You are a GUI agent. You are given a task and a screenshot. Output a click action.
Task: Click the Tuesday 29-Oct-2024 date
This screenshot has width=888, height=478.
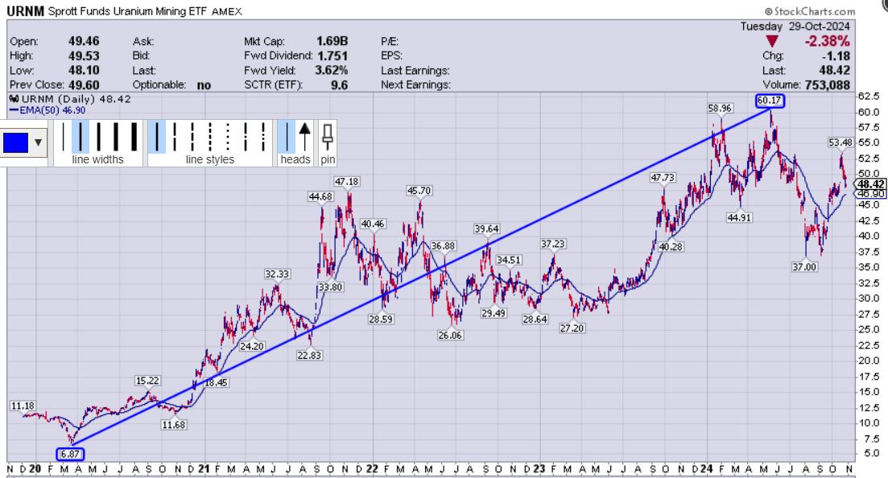[795, 27]
